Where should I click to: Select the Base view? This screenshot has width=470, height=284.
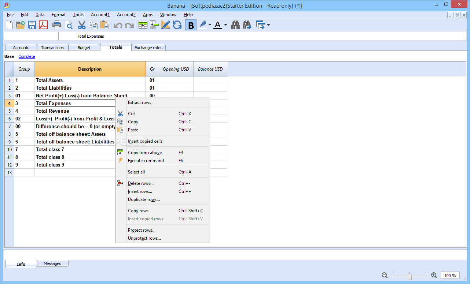(x=10, y=56)
